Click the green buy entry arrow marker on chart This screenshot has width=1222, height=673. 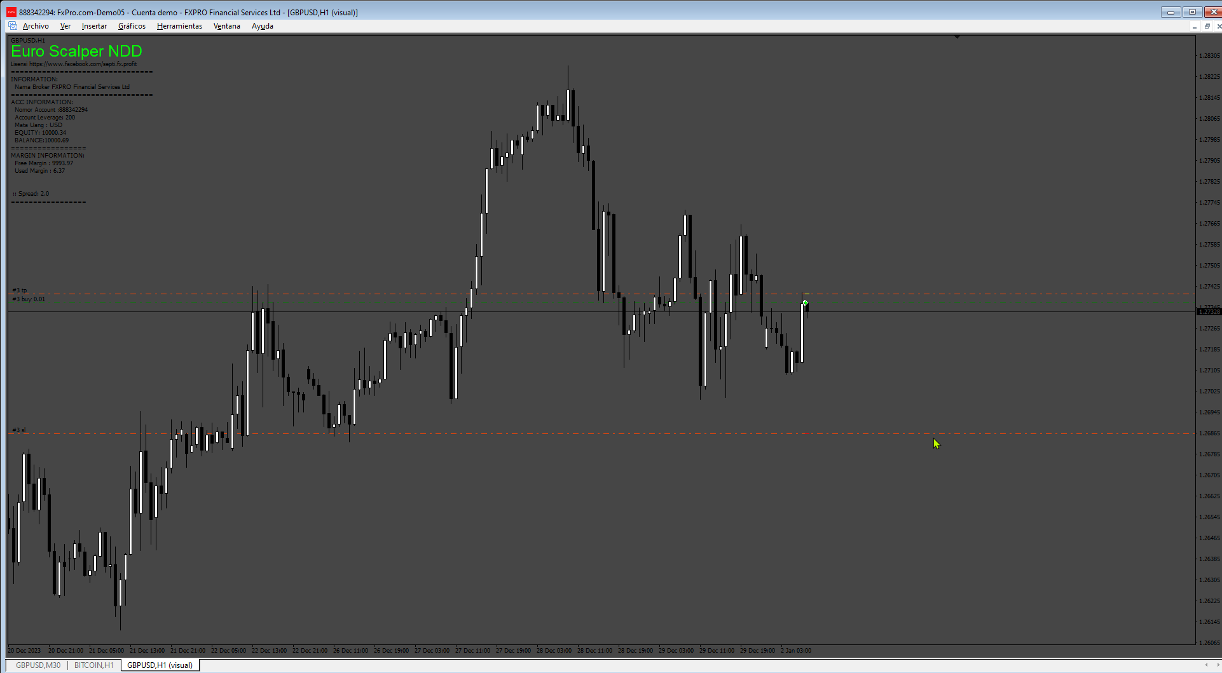pyautogui.click(x=805, y=303)
